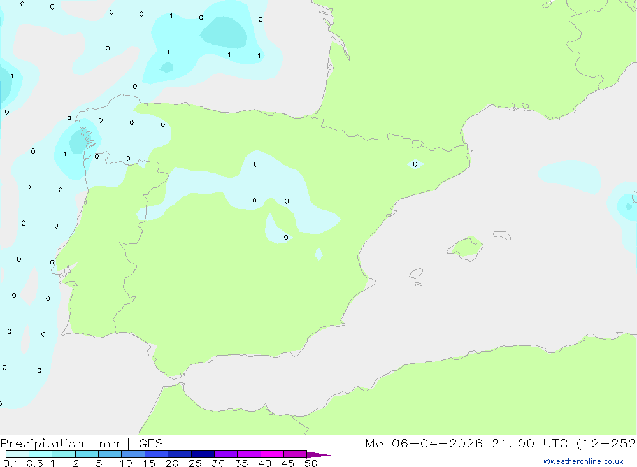Pick the 10–15 mm legend swatch
637x467 pixels.
click(x=133, y=454)
